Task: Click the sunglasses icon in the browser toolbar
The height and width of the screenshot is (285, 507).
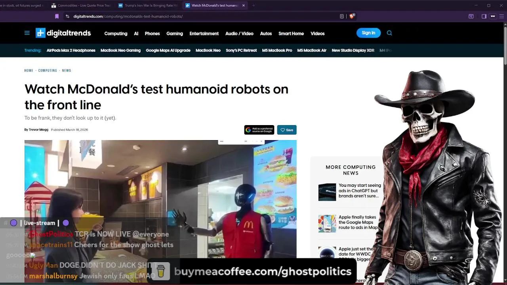Action: pos(493,16)
